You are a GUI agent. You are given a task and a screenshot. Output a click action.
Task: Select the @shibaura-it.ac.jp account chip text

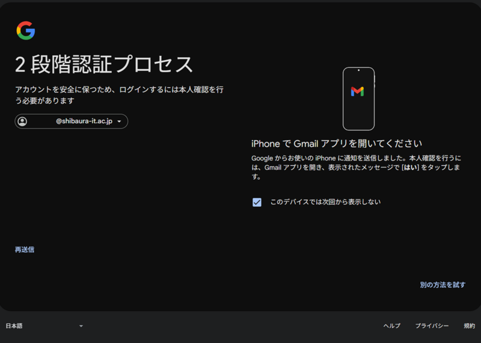(84, 121)
